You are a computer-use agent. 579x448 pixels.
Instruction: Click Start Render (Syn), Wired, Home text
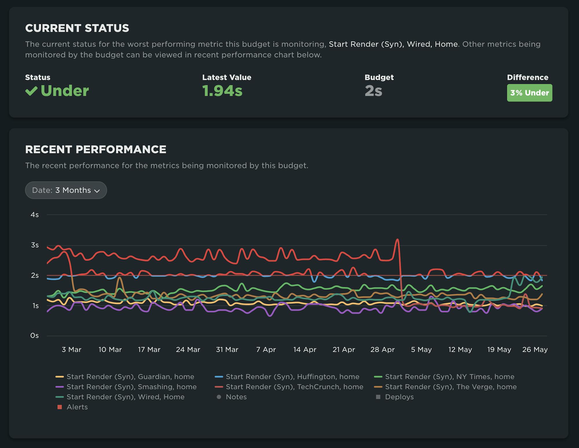393,44
